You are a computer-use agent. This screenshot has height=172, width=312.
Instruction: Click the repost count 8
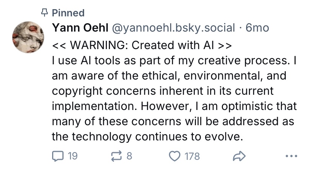(129, 156)
